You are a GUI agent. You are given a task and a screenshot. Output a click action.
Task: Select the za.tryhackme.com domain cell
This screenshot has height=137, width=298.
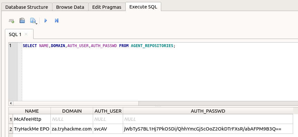pyautogui.click(x=72, y=129)
